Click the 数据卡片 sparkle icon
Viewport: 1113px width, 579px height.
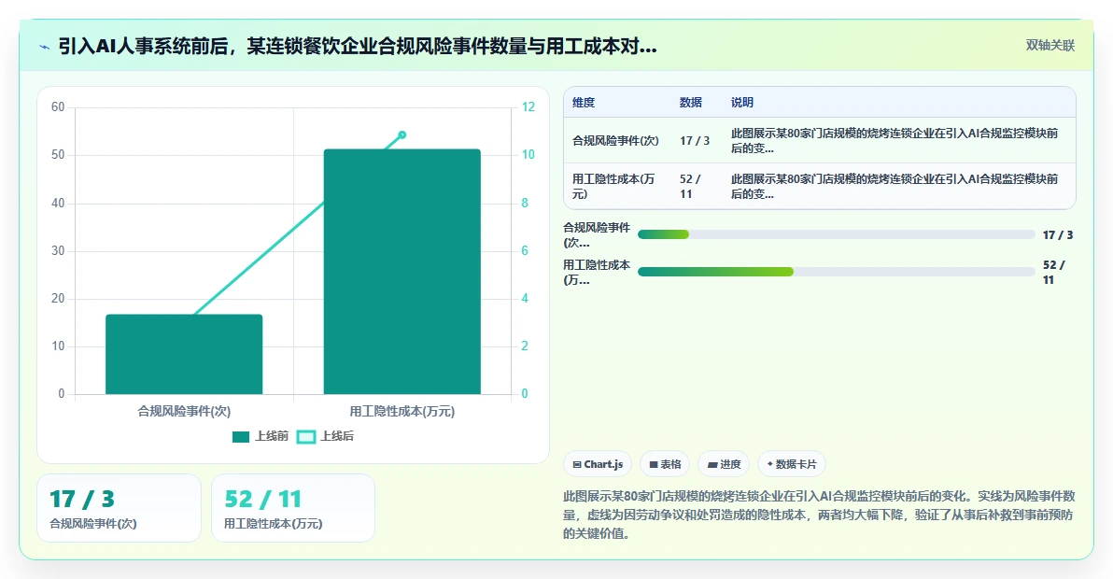tap(770, 464)
